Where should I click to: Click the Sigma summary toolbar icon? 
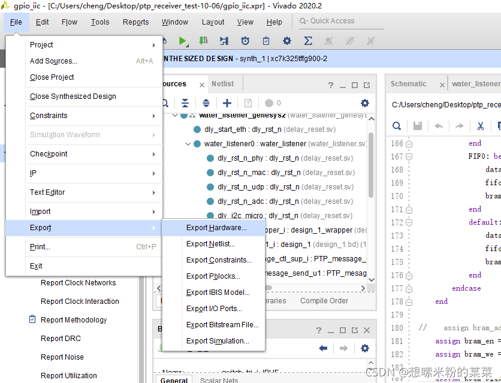(307, 41)
